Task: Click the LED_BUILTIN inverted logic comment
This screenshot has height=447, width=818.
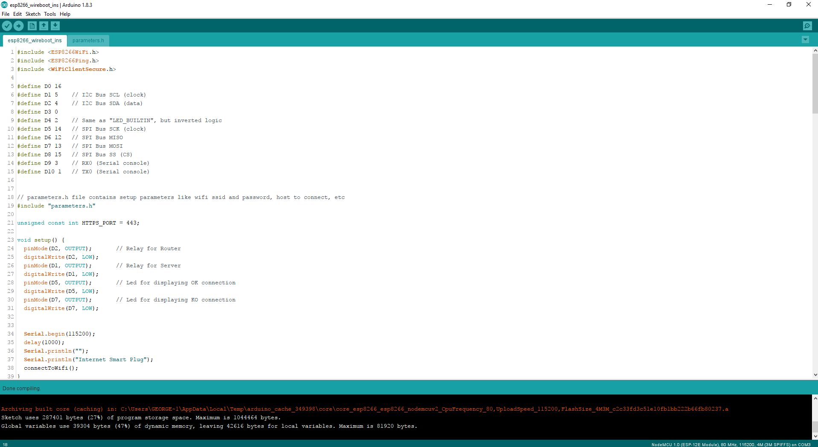Action: [x=147, y=120]
